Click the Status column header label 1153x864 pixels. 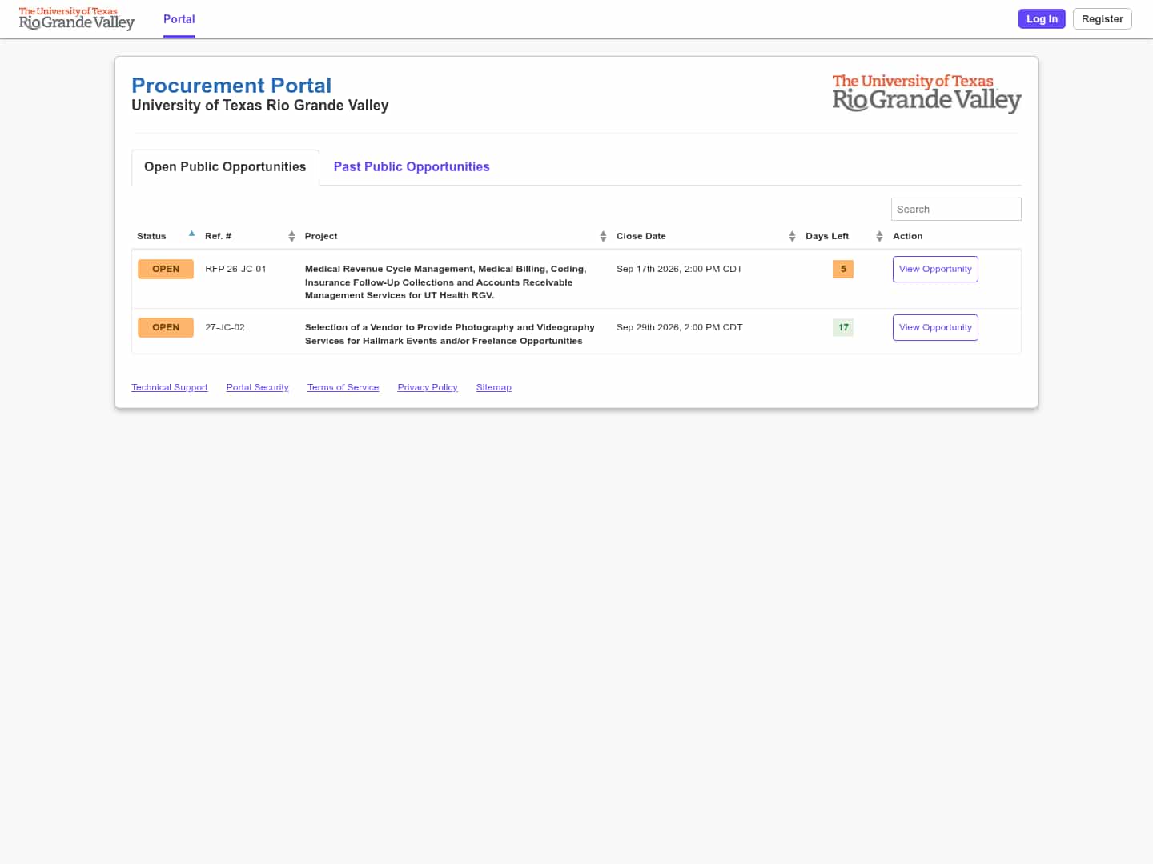pos(151,236)
